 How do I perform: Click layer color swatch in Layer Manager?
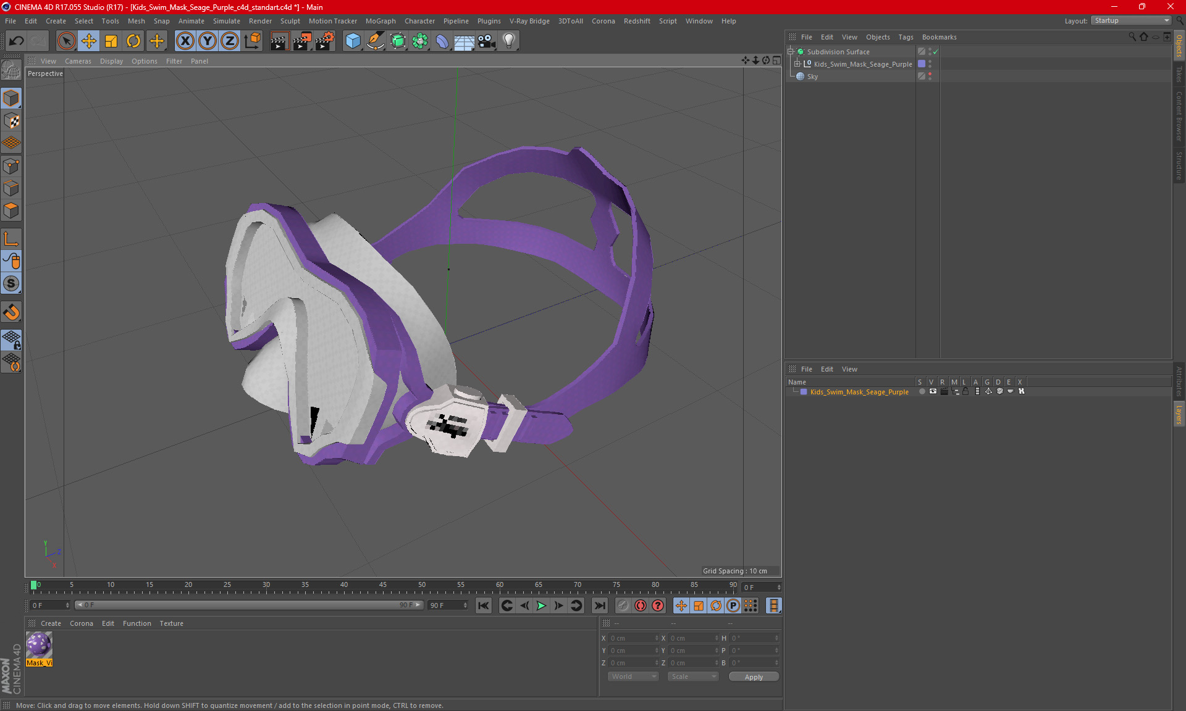tap(804, 392)
